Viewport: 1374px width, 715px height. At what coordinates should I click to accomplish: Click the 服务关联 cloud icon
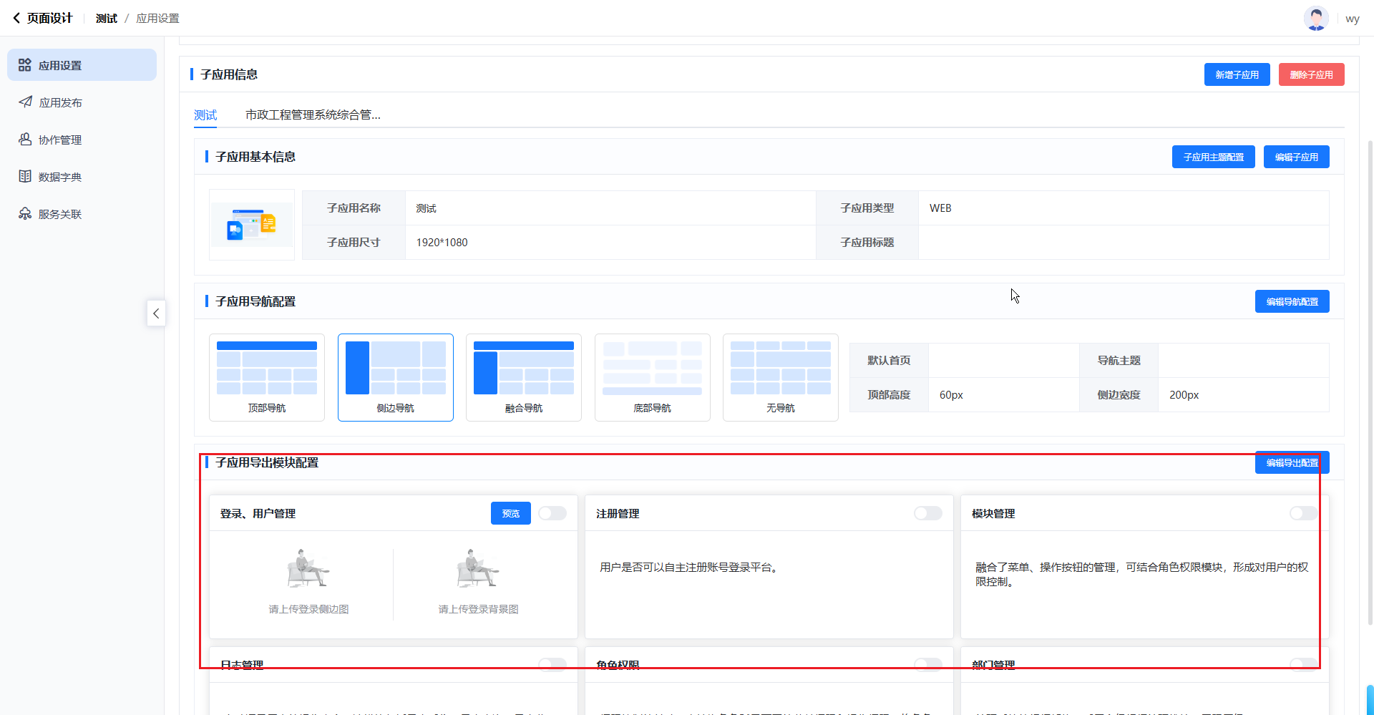coord(25,214)
